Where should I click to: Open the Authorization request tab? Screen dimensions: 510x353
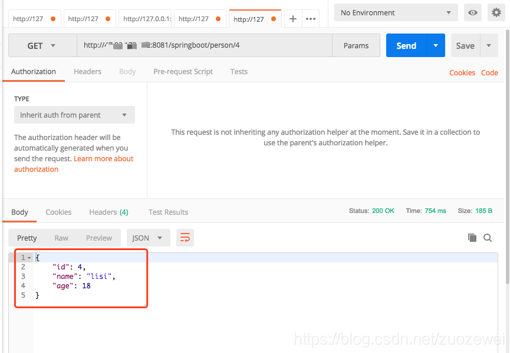coord(34,71)
